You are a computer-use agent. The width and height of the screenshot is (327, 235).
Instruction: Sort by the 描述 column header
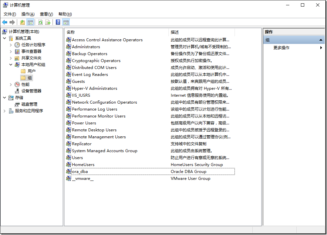(202, 32)
